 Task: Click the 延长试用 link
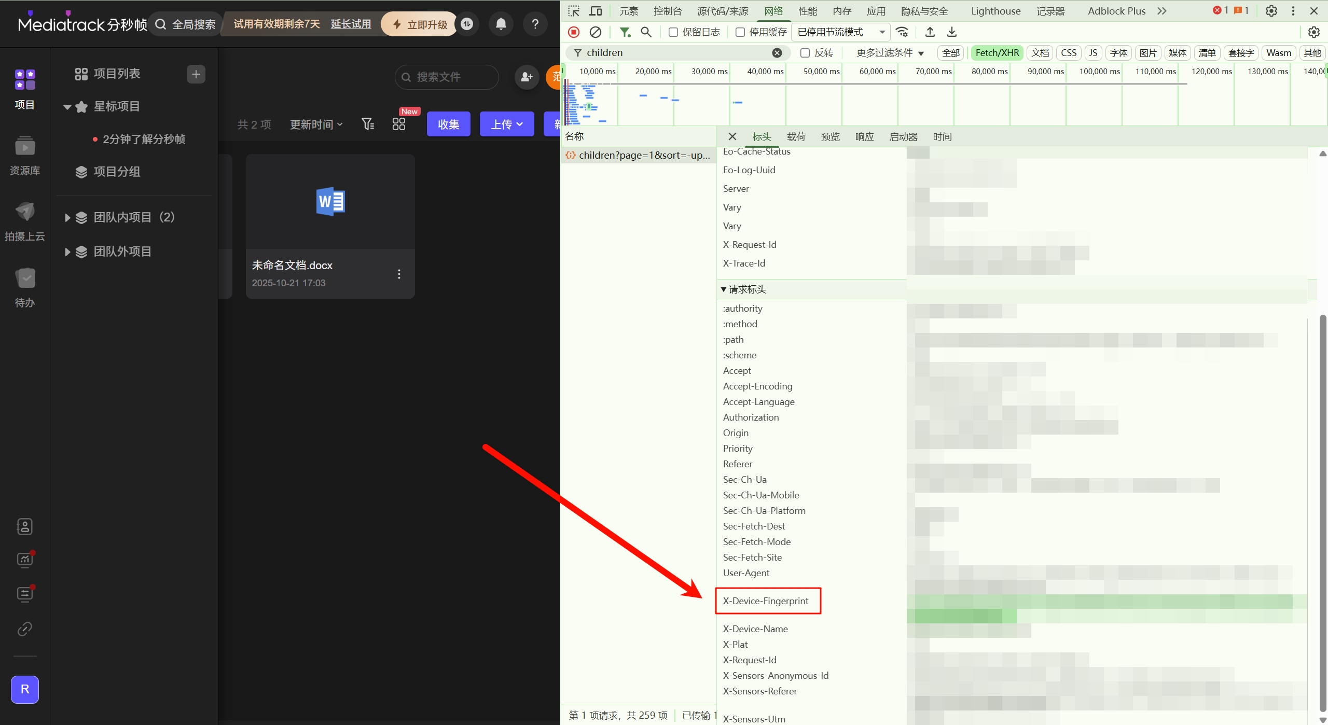[x=351, y=24]
